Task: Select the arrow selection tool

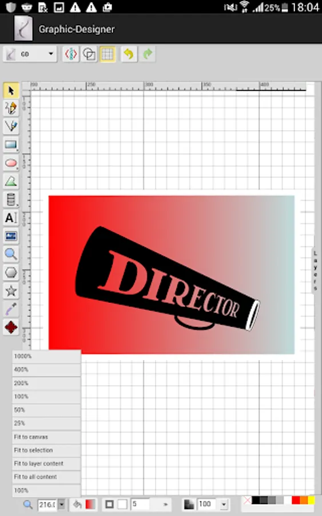Action: tap(11, 91)
